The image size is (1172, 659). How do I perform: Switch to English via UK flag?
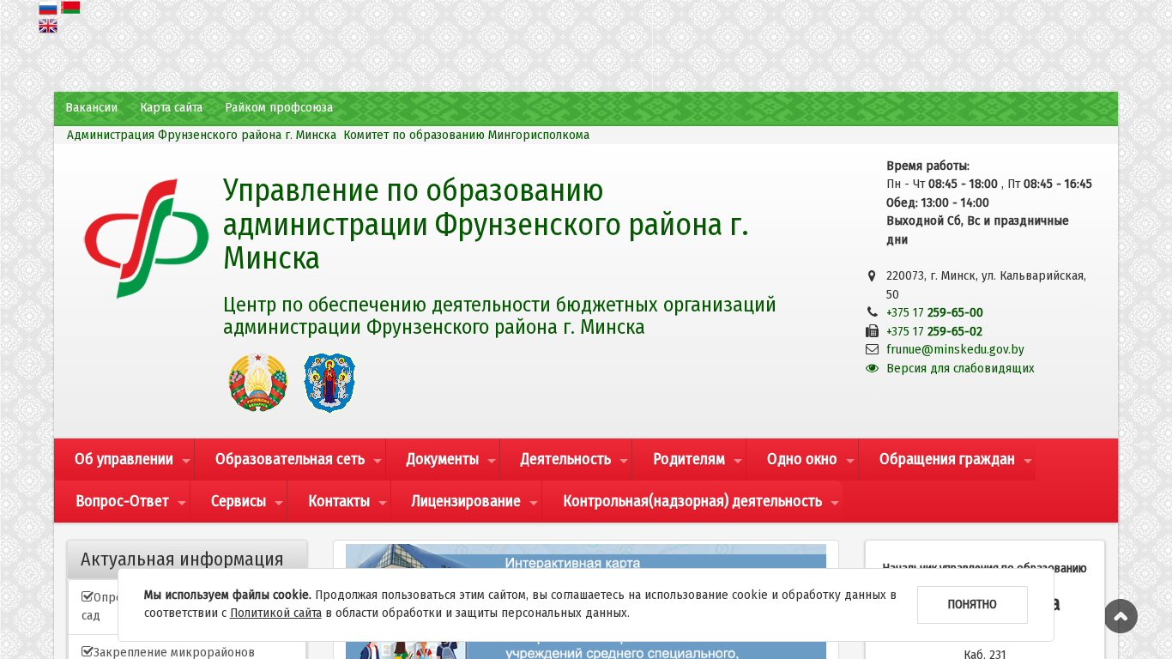click(x=48, y=26)
